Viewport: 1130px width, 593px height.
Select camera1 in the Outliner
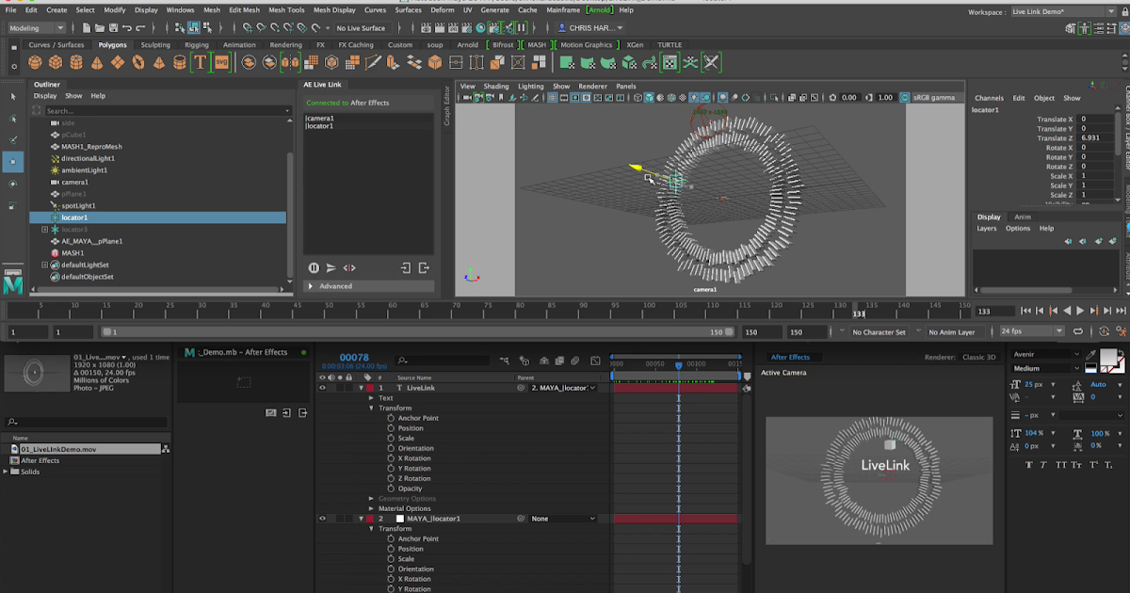[74, 182]
